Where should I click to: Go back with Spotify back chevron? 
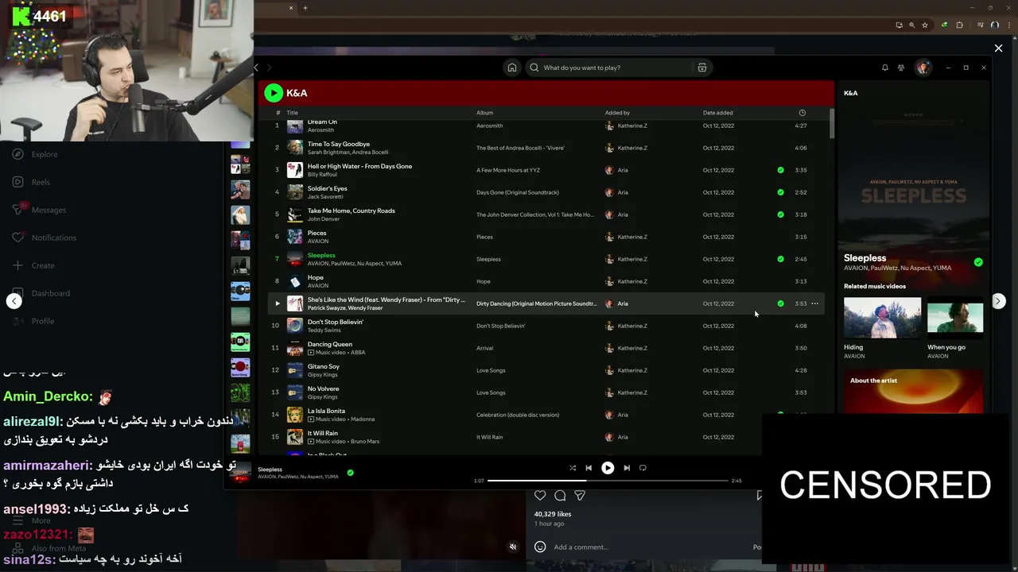coord(256,68)
